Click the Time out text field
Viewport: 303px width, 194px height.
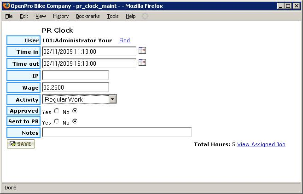pyautogui.click(x=89, y=63)
